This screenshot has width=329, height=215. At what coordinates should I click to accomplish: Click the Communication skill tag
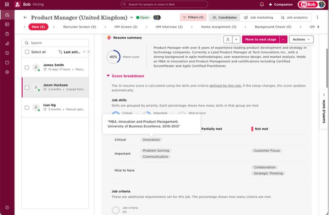click(156, 157)
